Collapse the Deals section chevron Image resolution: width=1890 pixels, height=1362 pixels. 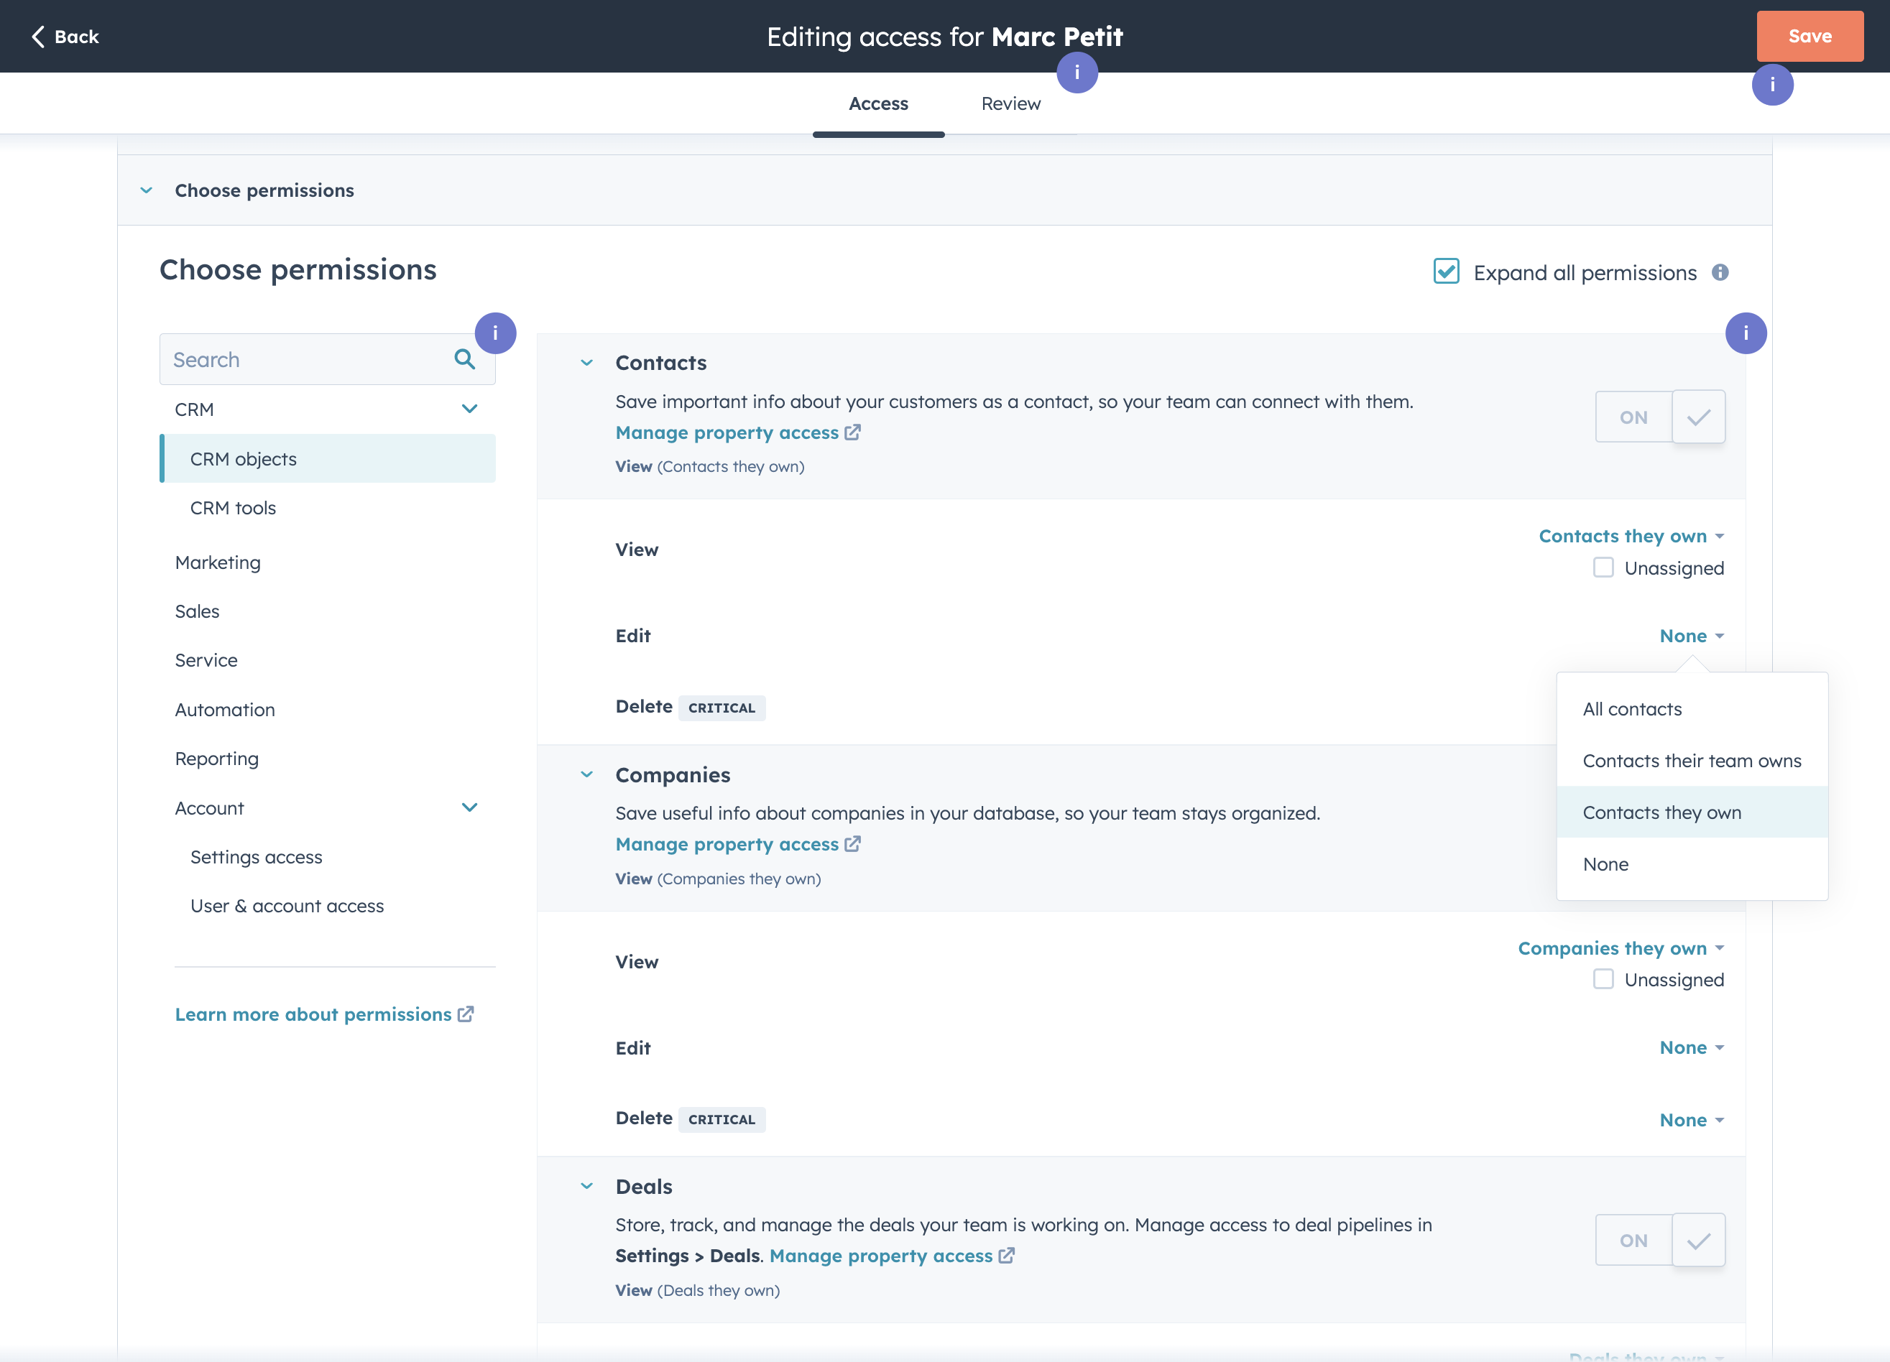[586, 1185]
